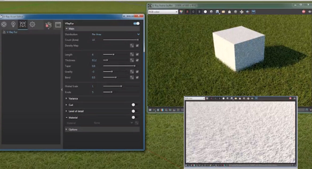Image resolution: width=312 pixels, height=169 pixels.
Task: Click the Taper slider handle
Action: 134,66
